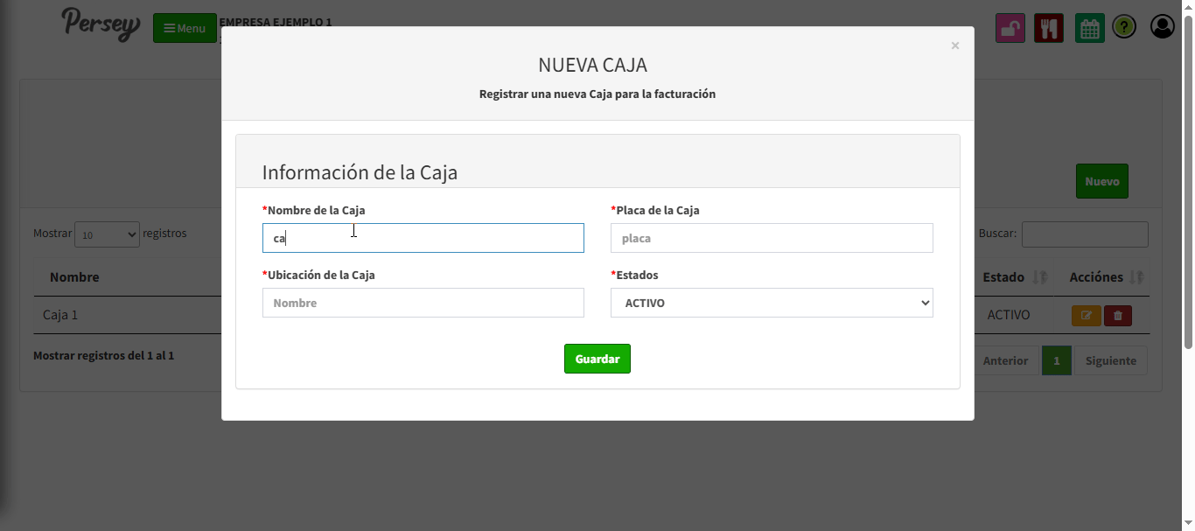The image size is (1195, 531).
Task: Close the Nueva Caja dialog with X
Action: (955, 45)
